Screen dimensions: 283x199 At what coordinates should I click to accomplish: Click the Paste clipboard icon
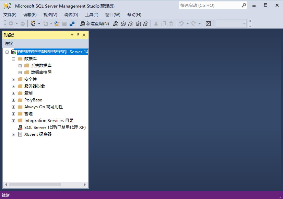171,23
